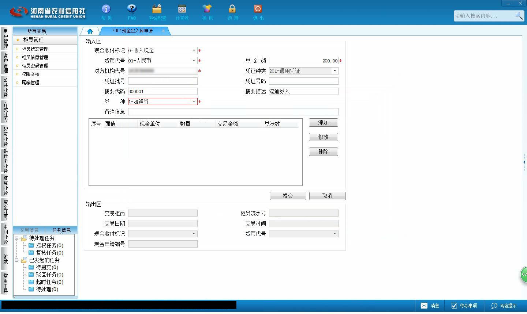Select 银行卡业务 side tab

click(5, 161)
